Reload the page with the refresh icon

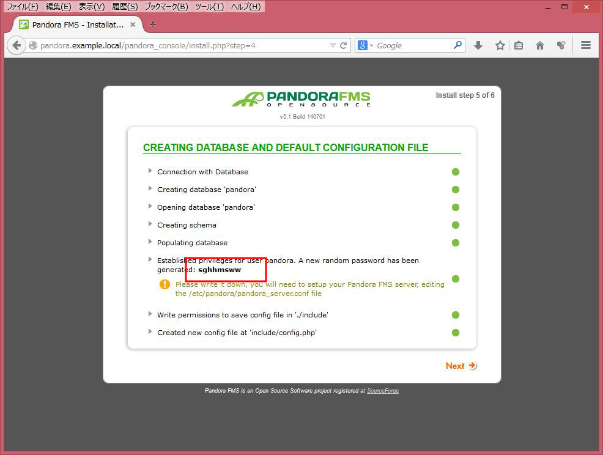344,45
